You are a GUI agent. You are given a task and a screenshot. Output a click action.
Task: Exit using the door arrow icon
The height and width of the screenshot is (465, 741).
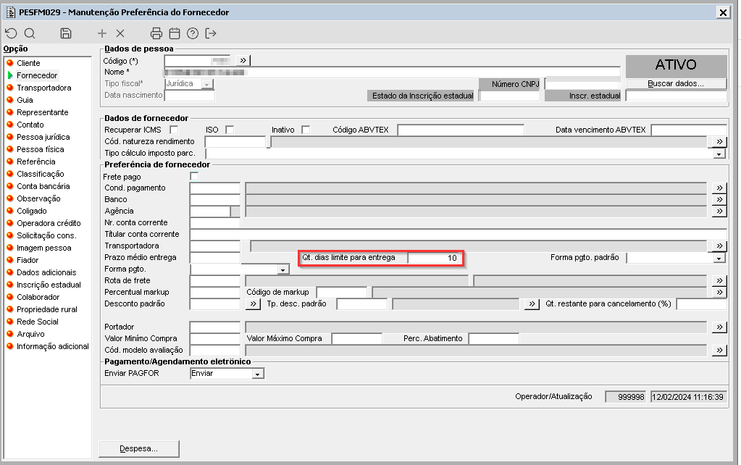(x=211, y=33)
